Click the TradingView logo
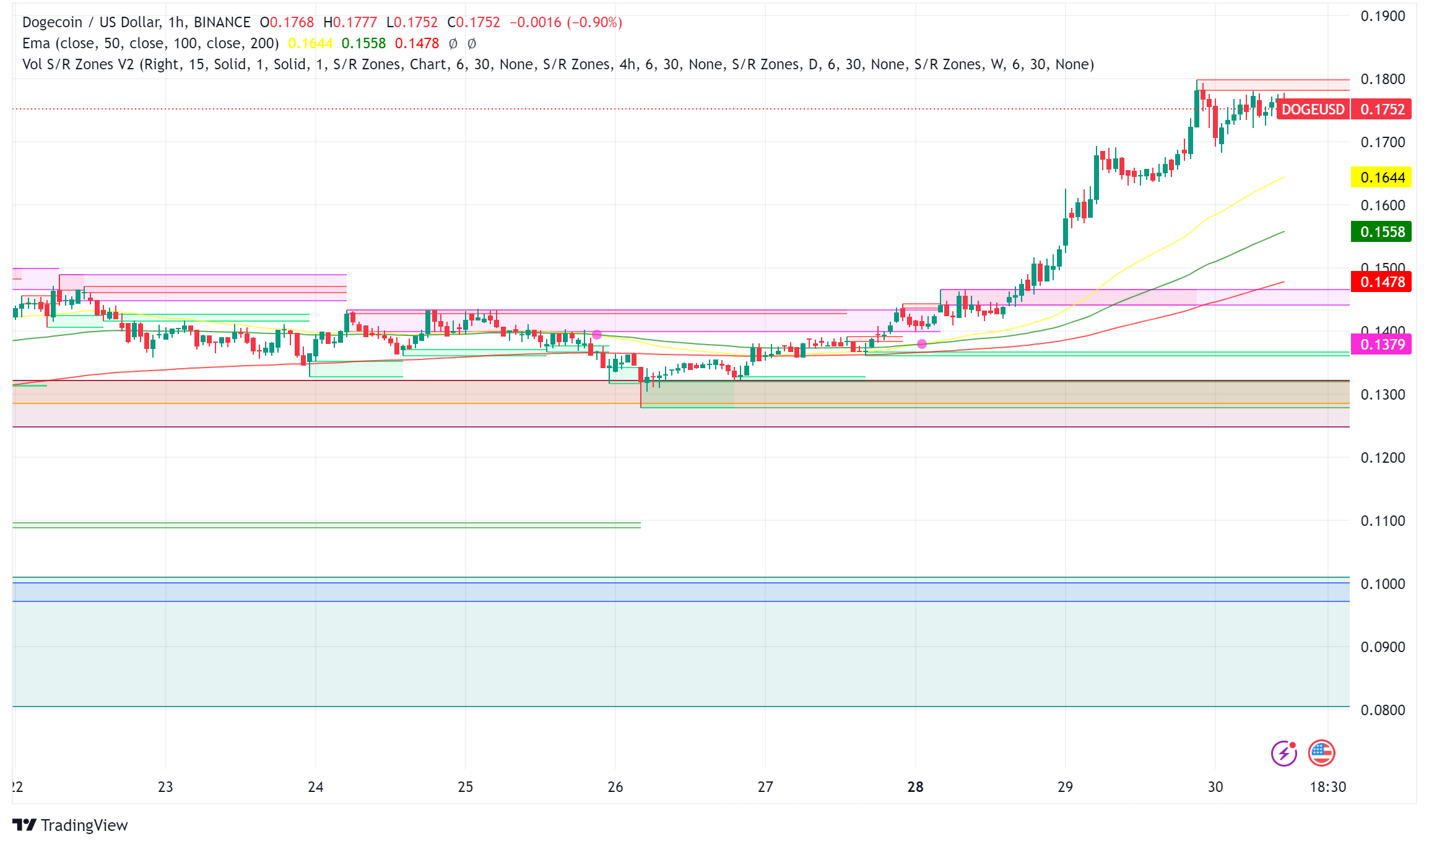This screenshot has width=1429, height=847. pyautogui.click(x=70, y=825)
